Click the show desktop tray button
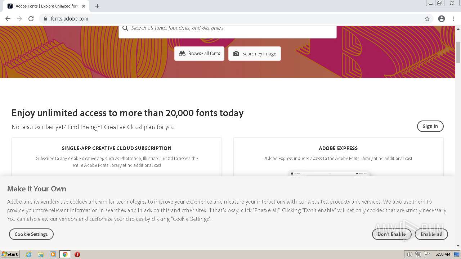Screen dimensions: 461x259 click(x=457, y=254)
